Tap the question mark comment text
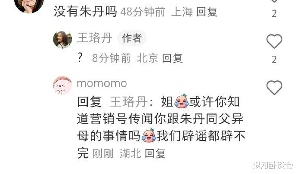This screenshot has height=174, width=297. pos(80,58)
